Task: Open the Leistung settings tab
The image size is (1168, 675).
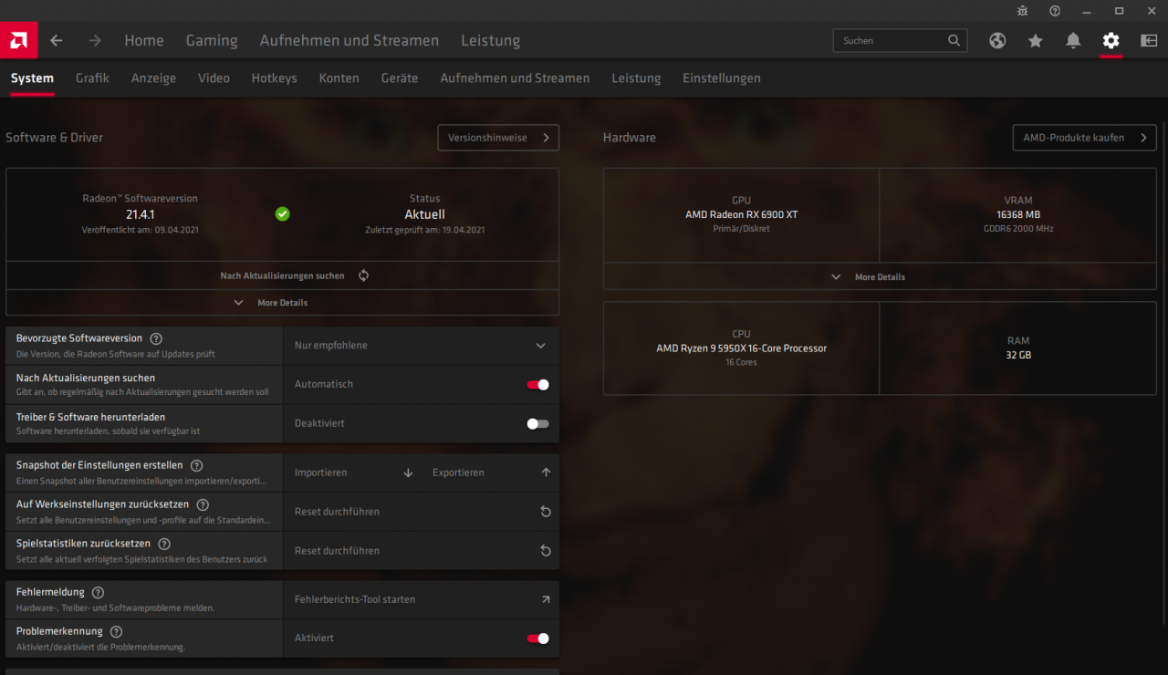Action: tap(636, 78)
